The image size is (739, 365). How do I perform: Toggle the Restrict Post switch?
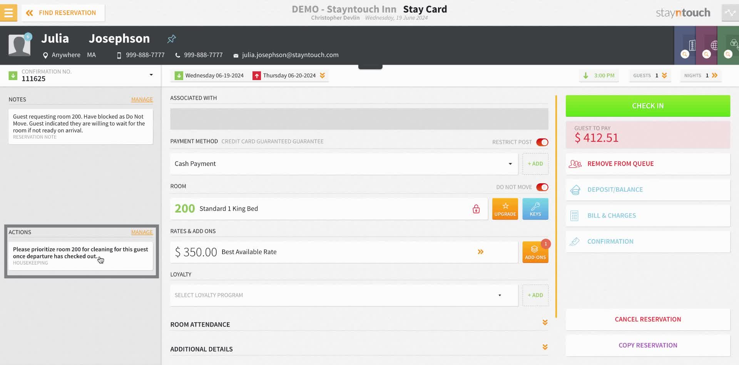[542, 142]
